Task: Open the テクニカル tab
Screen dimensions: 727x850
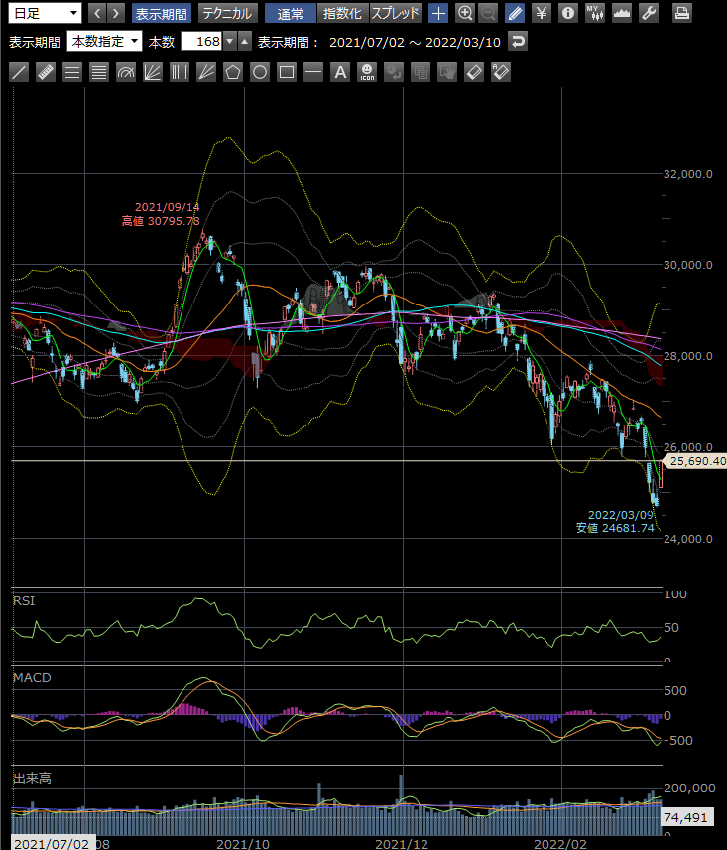Action: tap(227, 13)
